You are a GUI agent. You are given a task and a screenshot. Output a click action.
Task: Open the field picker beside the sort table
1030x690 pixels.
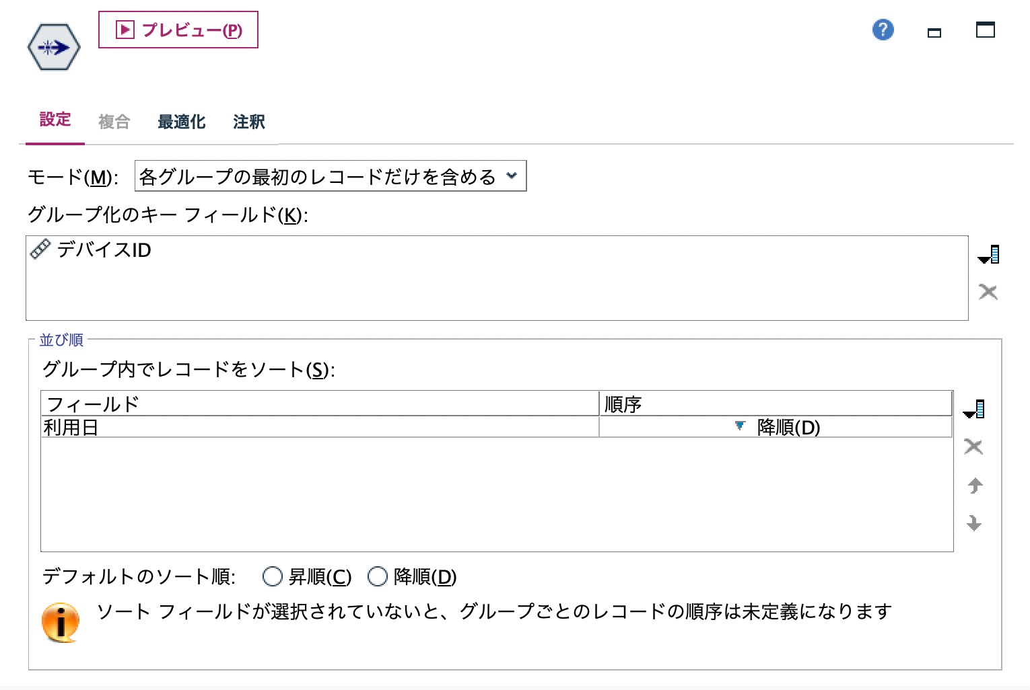coord(974,407)
